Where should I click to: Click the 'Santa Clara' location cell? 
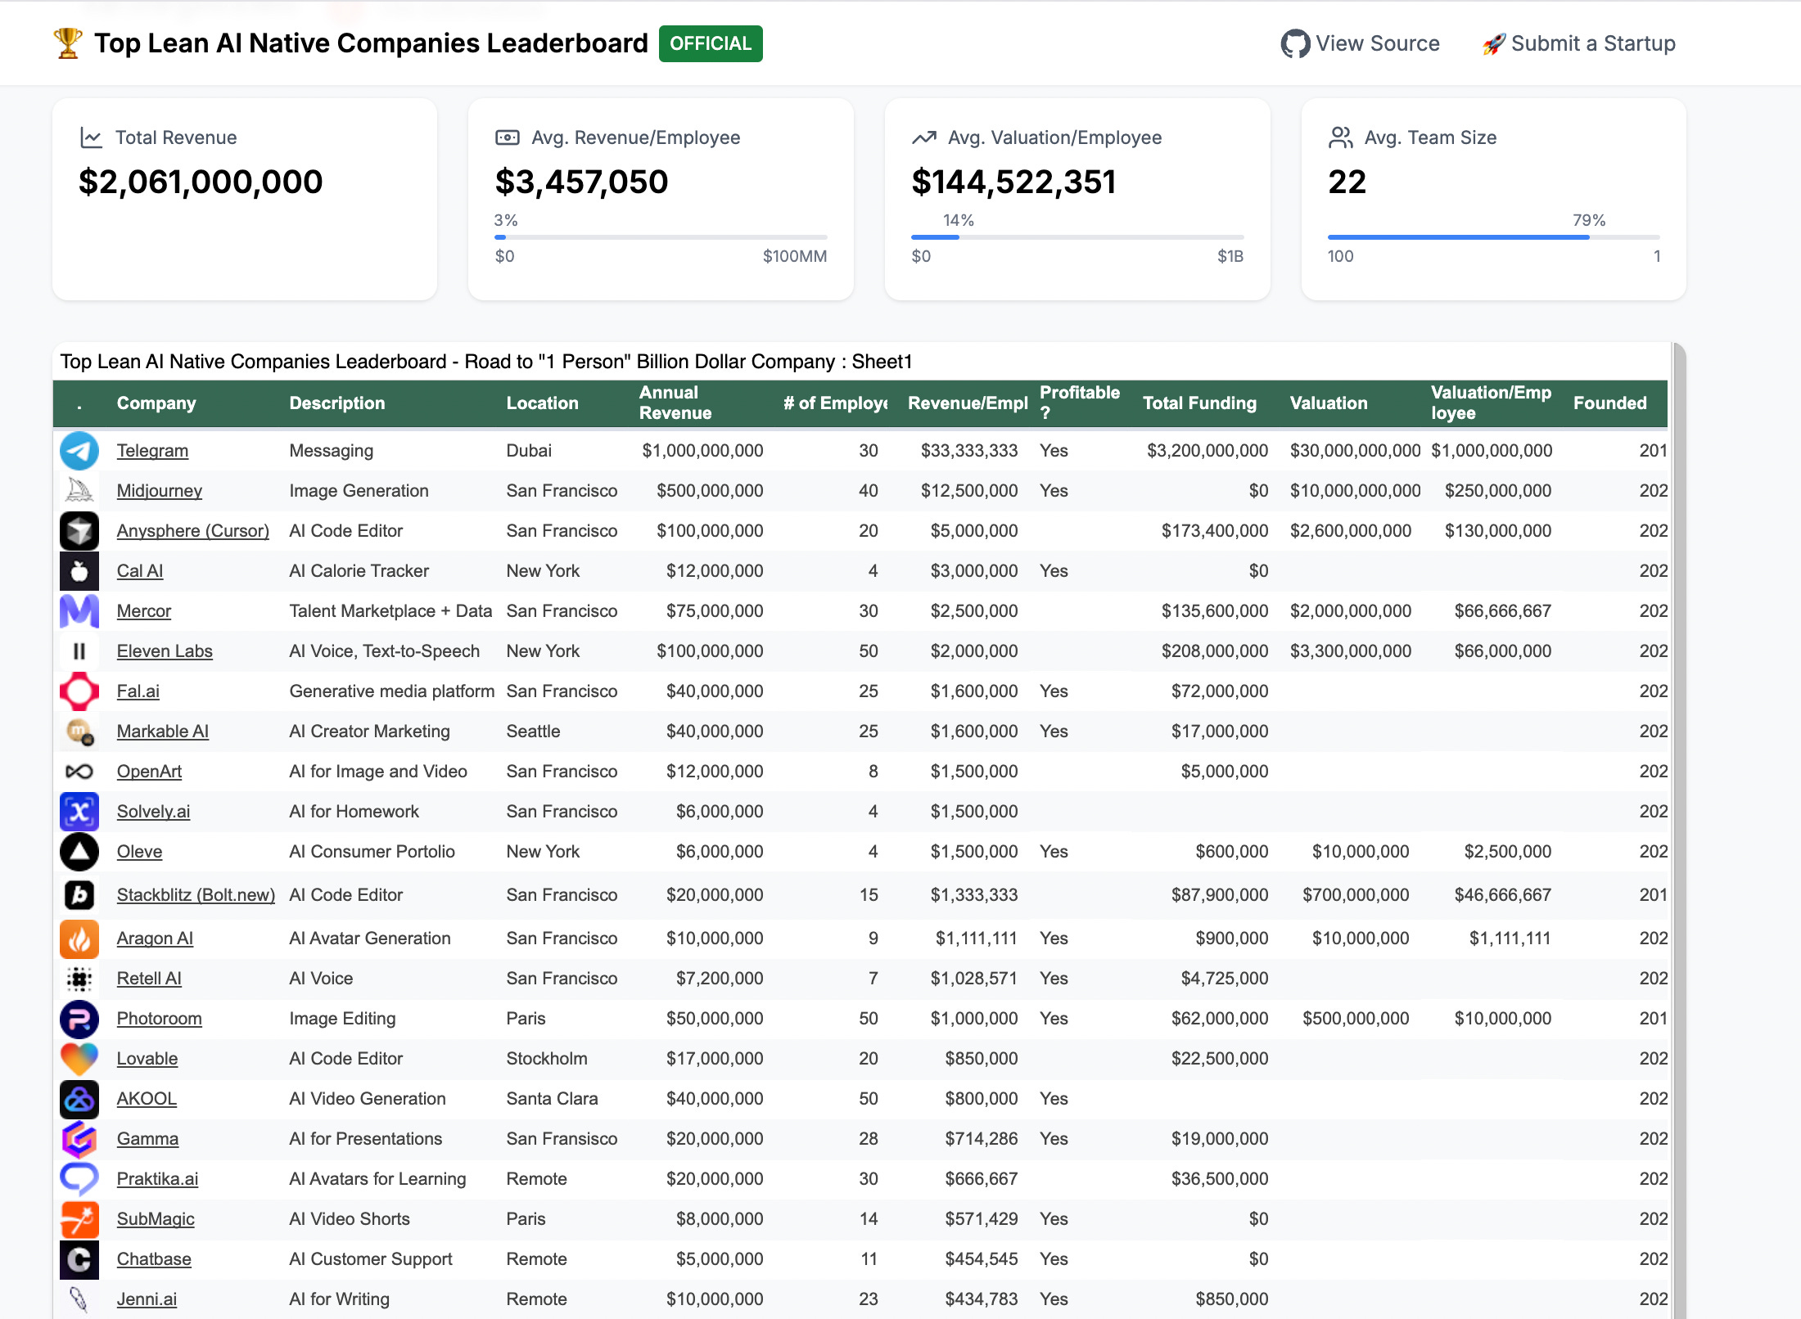click(x=552, y=1099)
